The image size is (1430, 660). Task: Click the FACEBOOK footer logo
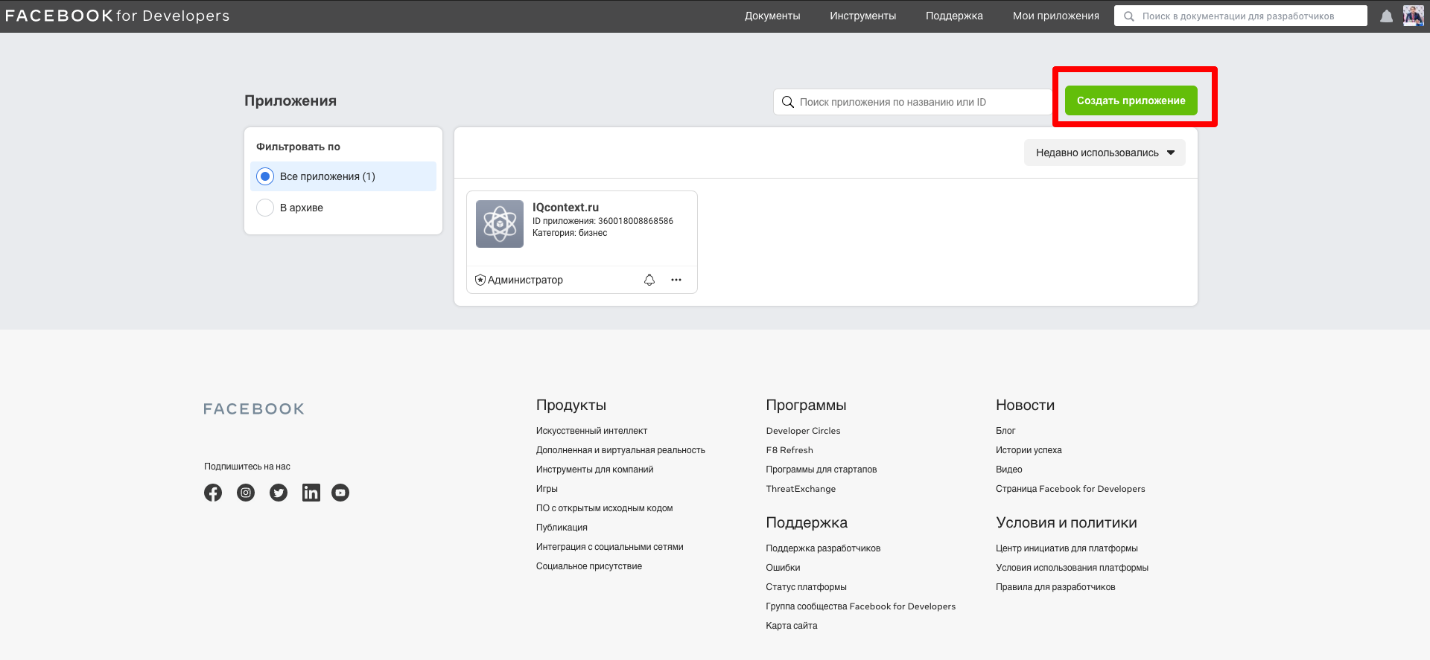click(254, 409)
